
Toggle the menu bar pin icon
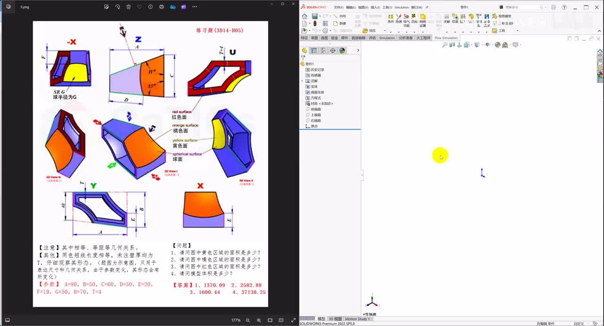pos(427,8)
